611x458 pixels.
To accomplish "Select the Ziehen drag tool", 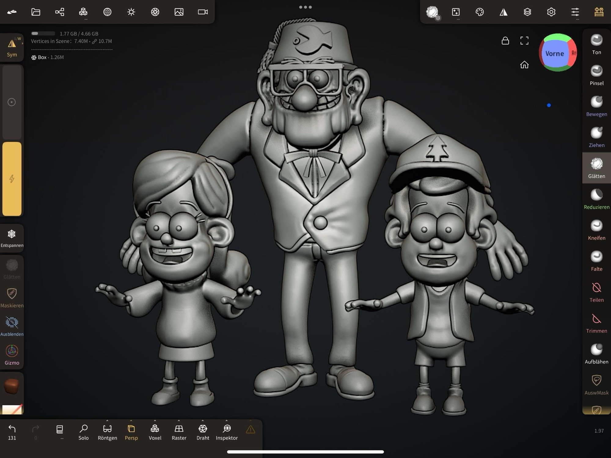I will pyautogui.click(x=596, y=137).
